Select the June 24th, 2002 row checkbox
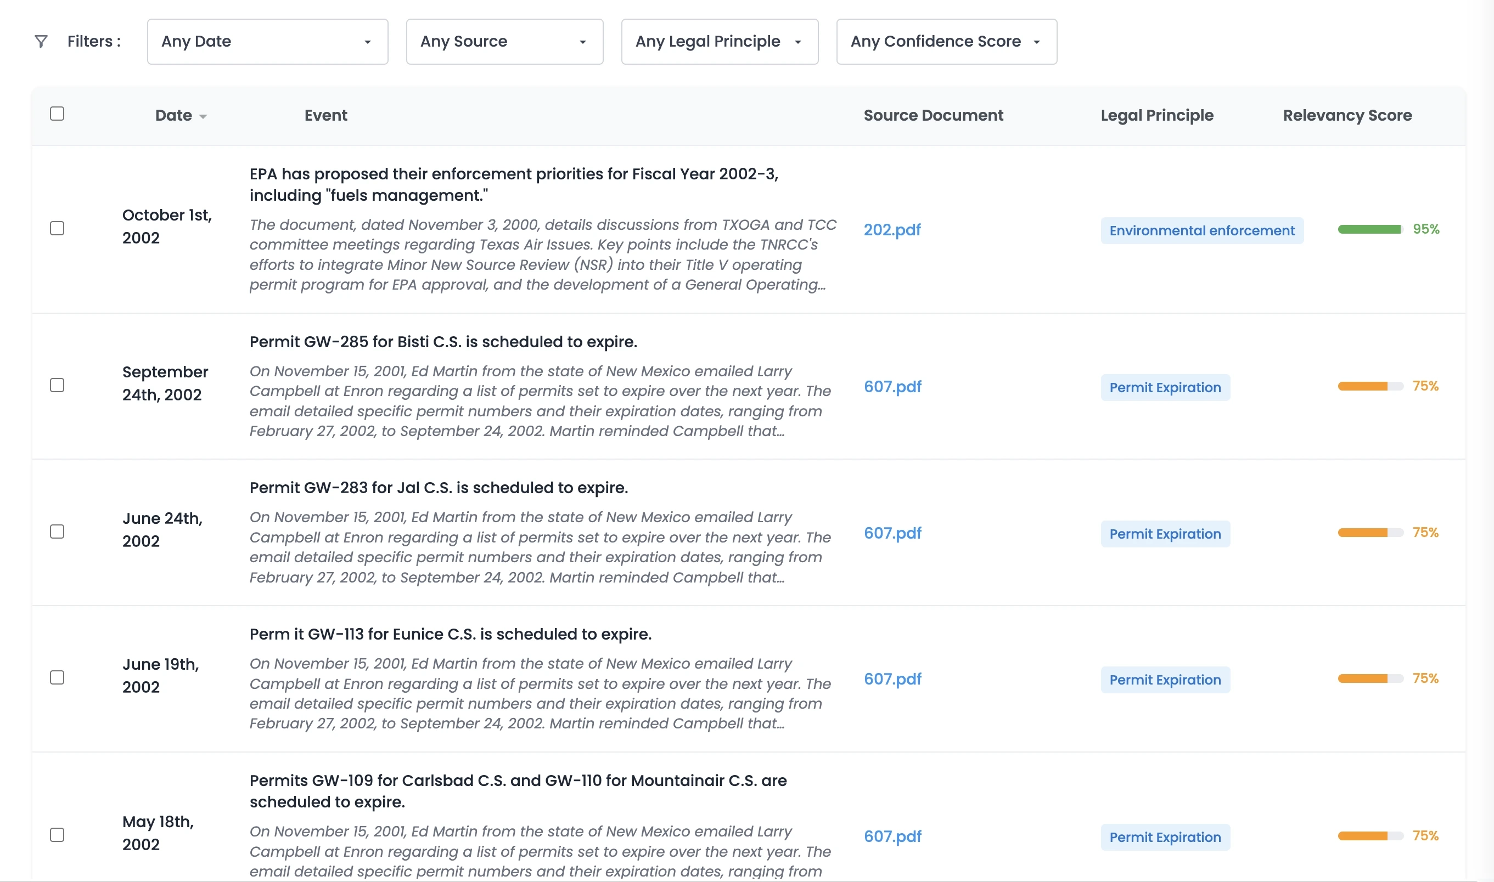This screenshot has width=1494, height=882. click(x=57, y=532)
